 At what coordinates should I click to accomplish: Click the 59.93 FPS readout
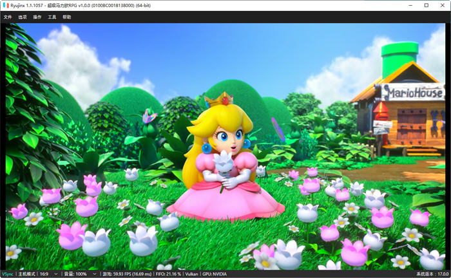(x=127, y=274)
